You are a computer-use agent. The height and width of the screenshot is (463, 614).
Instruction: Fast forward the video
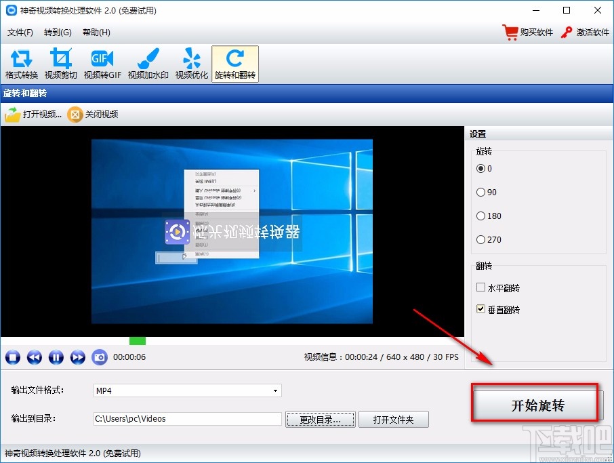pos(78,357)
